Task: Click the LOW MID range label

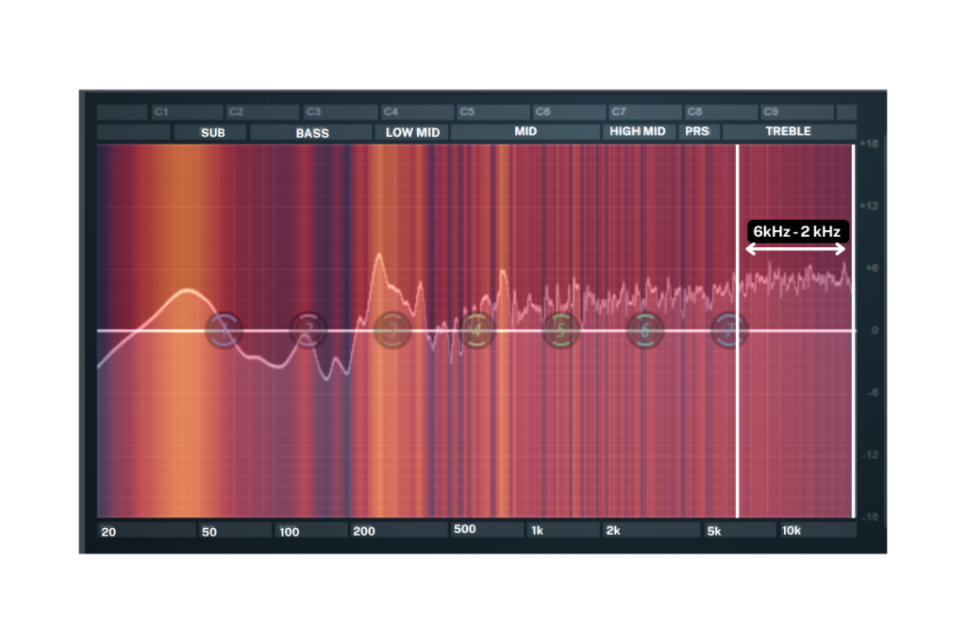Action: tap(412, 133)
